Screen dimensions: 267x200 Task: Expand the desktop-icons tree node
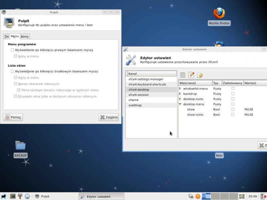pyautogui.click(x=180, y=99)
